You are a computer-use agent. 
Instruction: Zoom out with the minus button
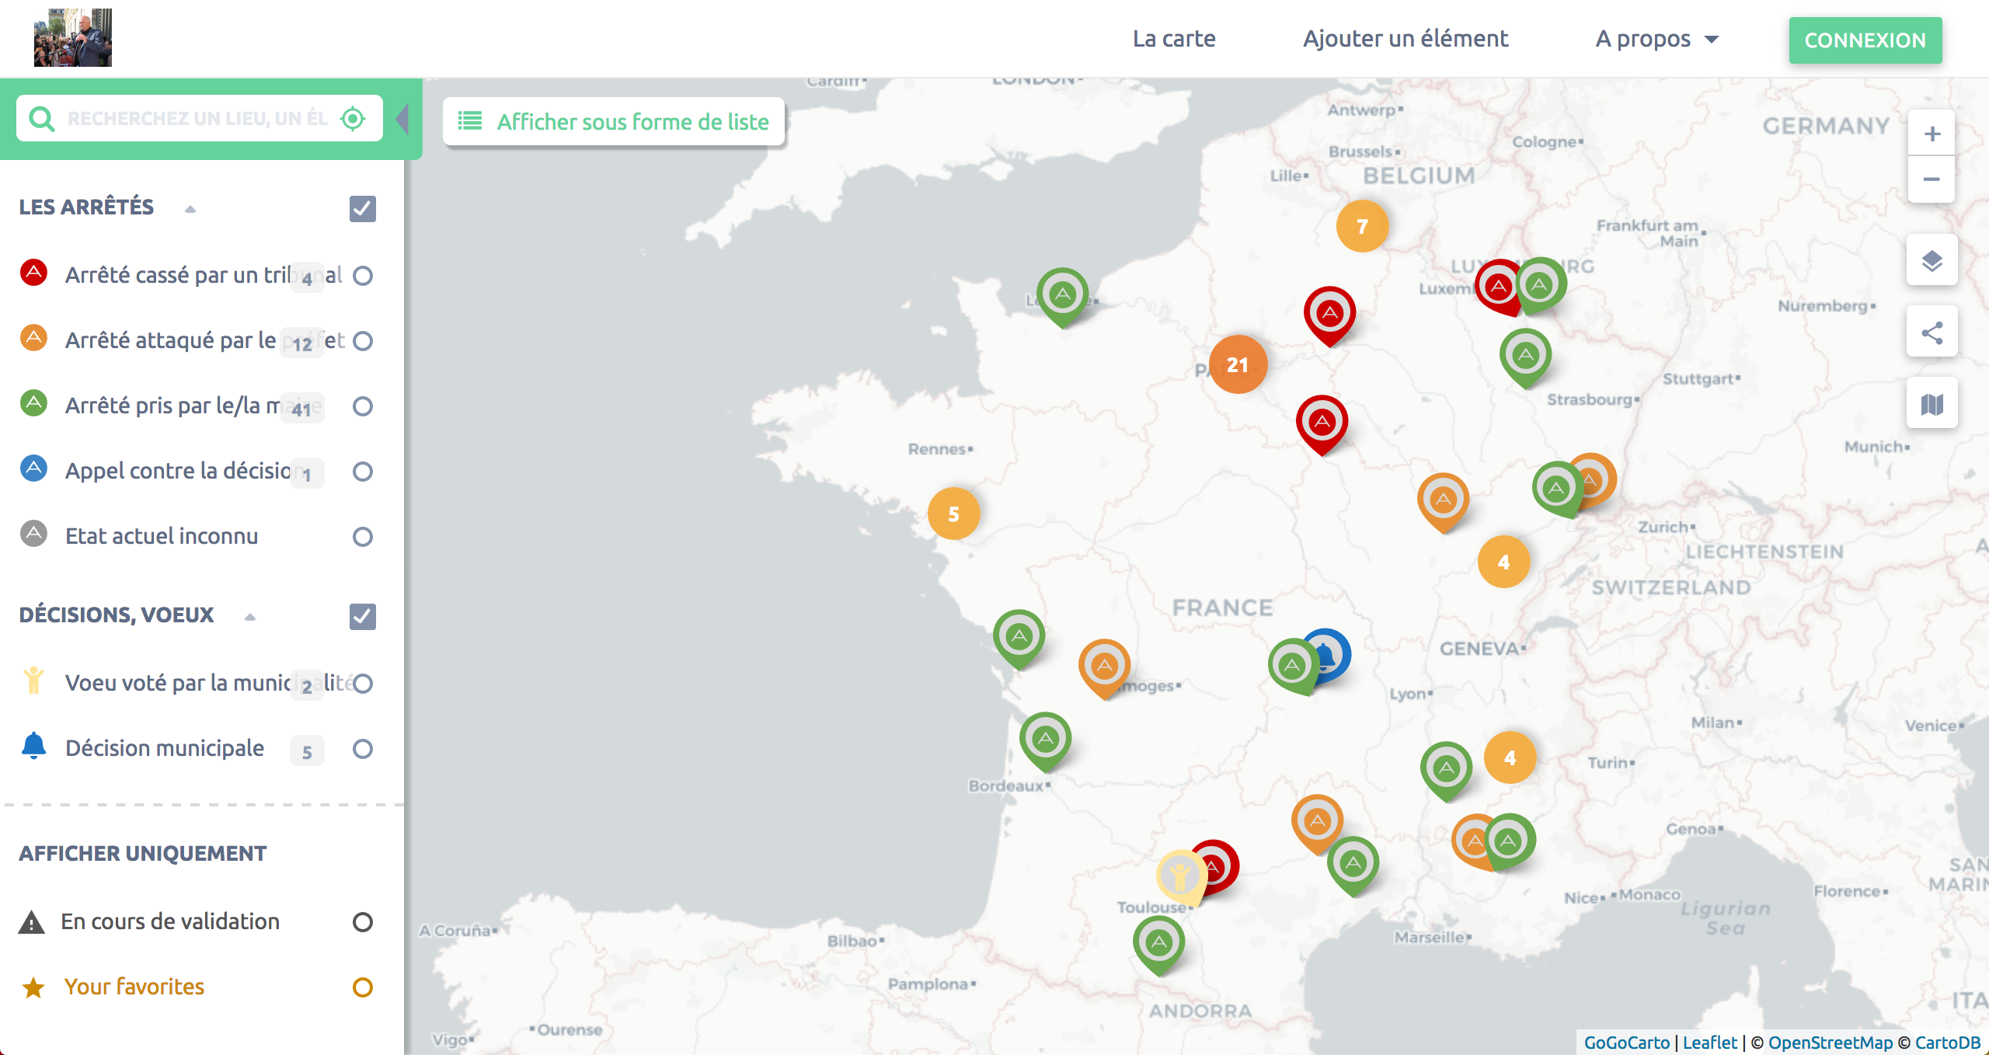coord(1932,179)
